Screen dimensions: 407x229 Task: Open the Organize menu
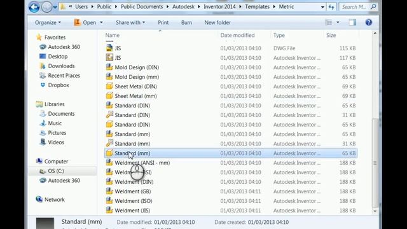(x=48, y=23)
